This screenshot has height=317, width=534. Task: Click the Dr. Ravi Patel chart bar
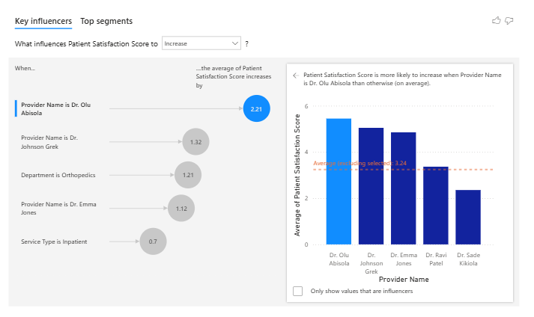pos(436,206)
